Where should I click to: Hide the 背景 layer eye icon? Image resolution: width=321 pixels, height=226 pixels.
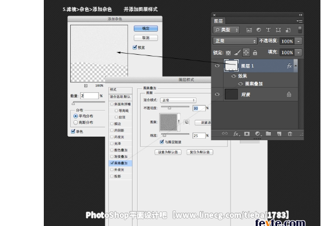coord(217,94)
